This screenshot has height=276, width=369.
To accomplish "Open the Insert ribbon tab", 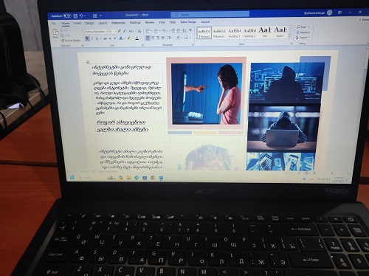I will coord(77,23).
